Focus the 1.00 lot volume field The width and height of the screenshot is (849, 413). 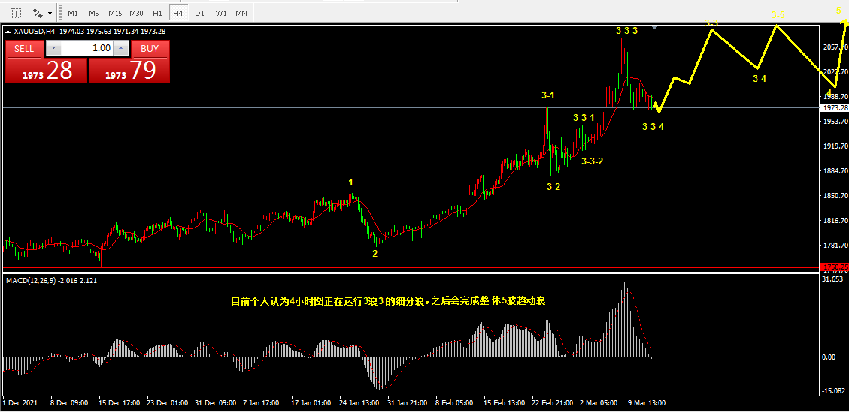[x=88, y=49]
